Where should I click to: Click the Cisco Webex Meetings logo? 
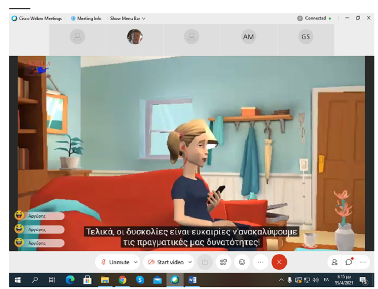pyautogui.click(x=14, y=18)
